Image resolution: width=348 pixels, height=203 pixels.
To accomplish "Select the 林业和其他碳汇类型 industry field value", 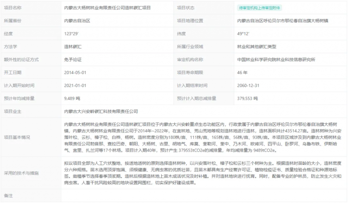I will point(257,47).
